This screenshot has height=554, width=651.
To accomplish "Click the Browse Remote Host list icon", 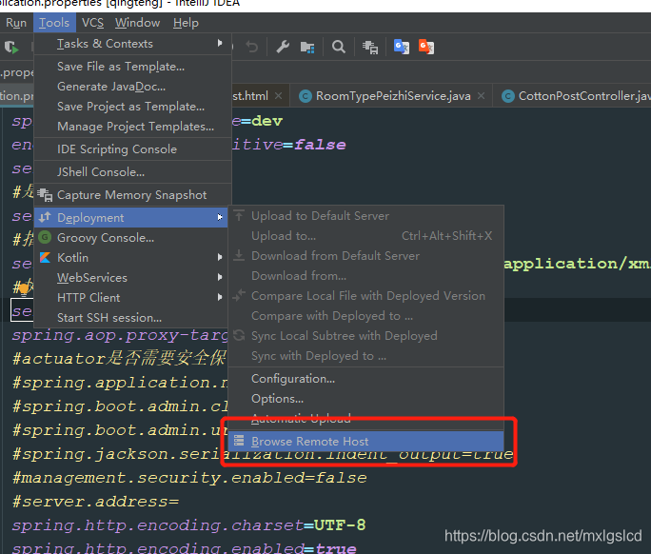I will coord(239,440).
